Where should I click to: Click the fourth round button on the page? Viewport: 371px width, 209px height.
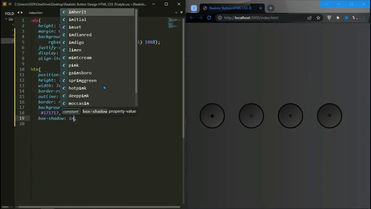tap(329, 116)
